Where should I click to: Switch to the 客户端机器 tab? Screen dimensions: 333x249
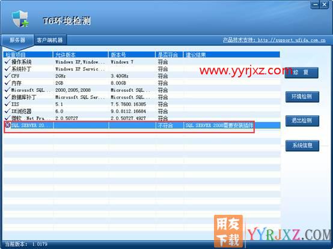click(50, 40)
